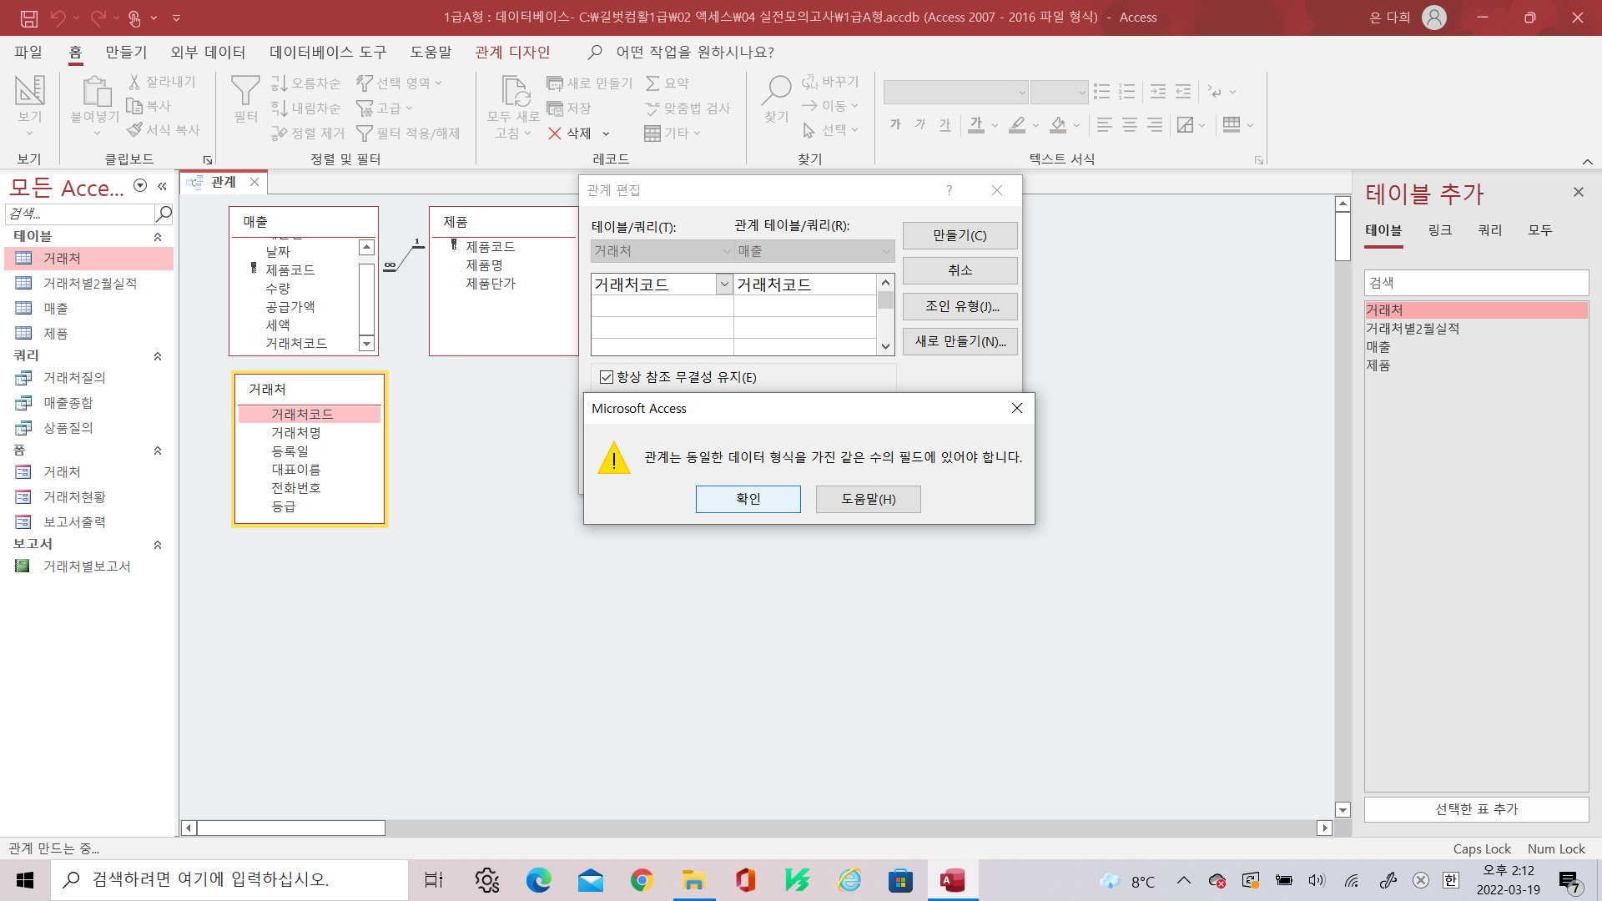Click 삭제 red X in ribbon
The width and height of the screenshot is (1602, 901).
(x=555, y=133)
